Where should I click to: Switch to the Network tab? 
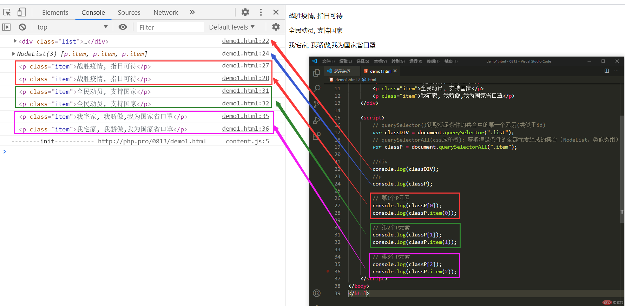(166, 12)
